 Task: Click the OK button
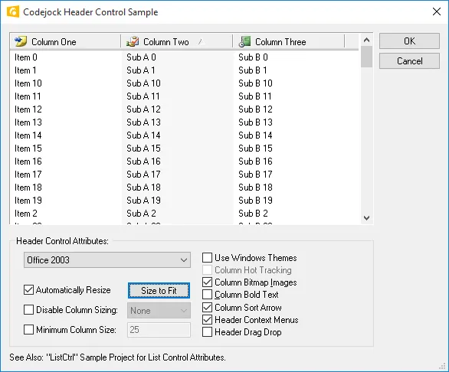[409, 41]
